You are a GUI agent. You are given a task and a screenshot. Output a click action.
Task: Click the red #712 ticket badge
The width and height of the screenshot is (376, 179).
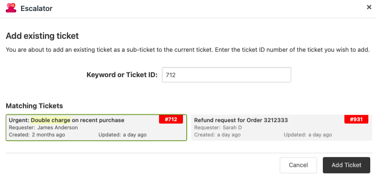tap(171, 119)
